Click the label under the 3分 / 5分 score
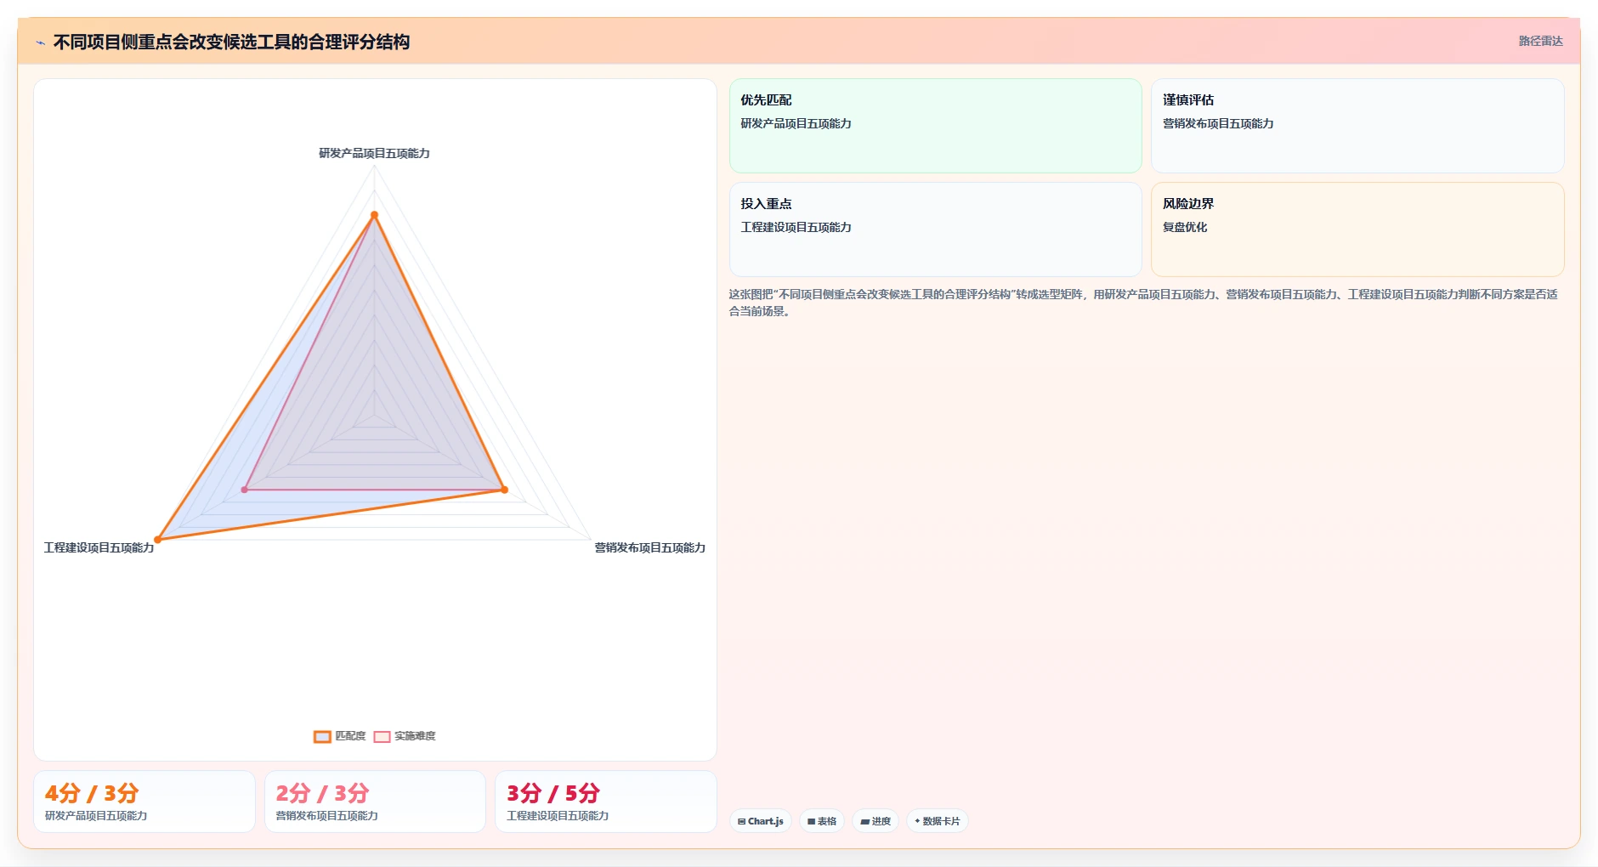Image resolution: width=1598 pixels, height=867 pixels. tap(558, 816)
